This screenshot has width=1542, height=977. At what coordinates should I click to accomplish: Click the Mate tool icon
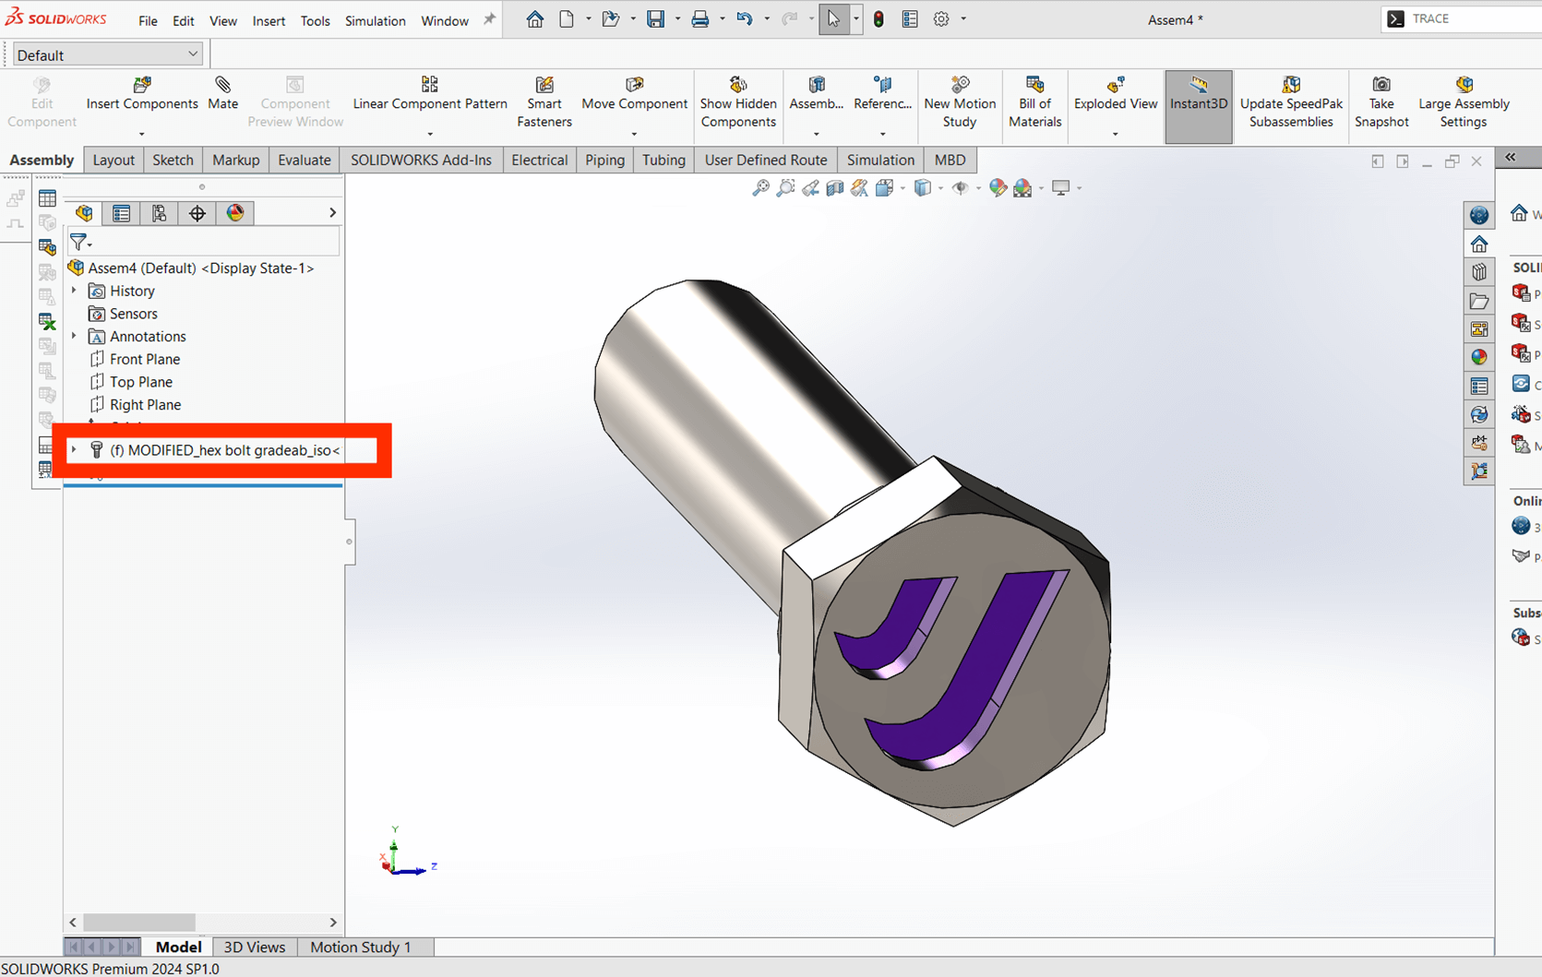click(222, 86)
